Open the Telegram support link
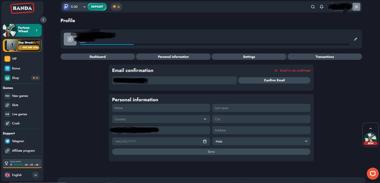This screenshot has height=183, width=380. coord(18,141)
